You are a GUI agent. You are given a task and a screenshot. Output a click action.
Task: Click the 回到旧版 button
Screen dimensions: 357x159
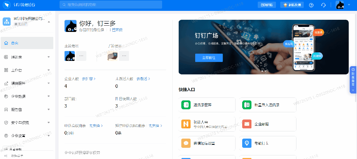(x=267, y=5)
